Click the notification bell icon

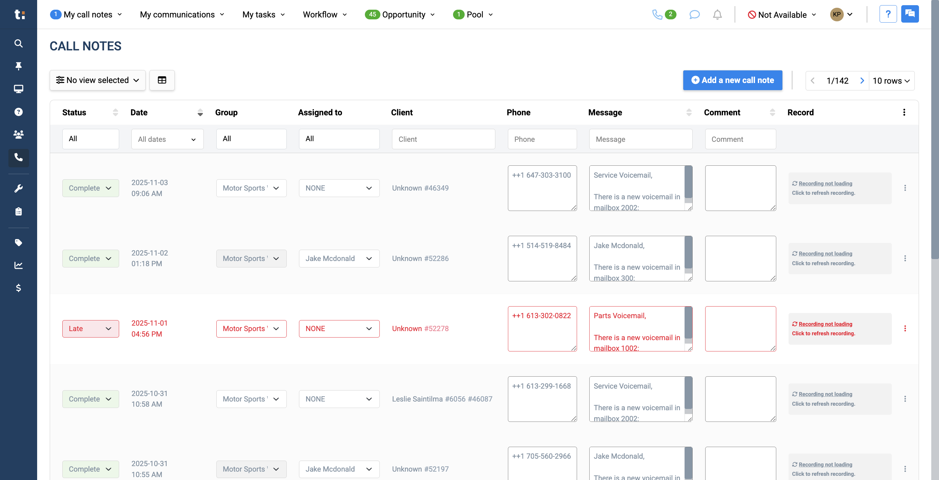(x=717, y=15)
